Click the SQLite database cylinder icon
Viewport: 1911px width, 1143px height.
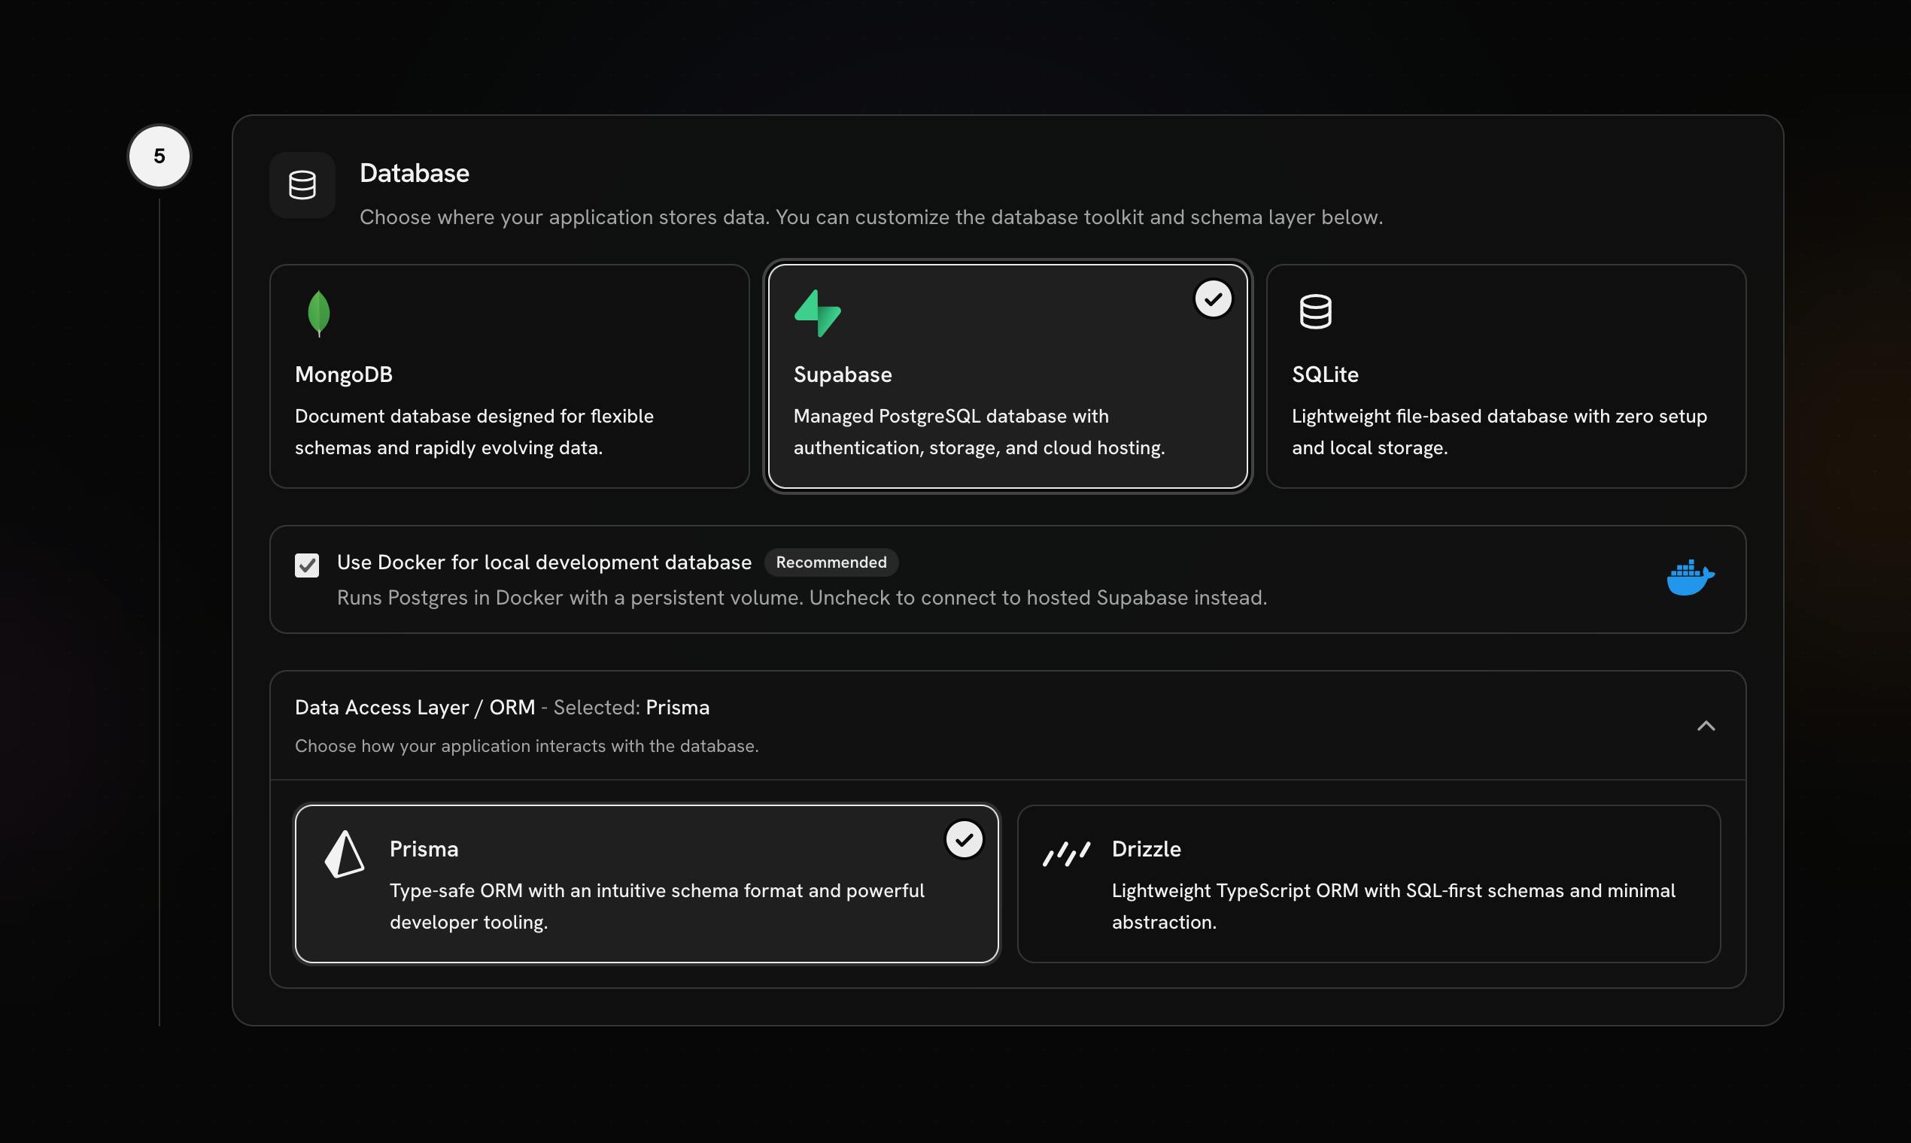pyautogui.click(x=1315, y=312)
